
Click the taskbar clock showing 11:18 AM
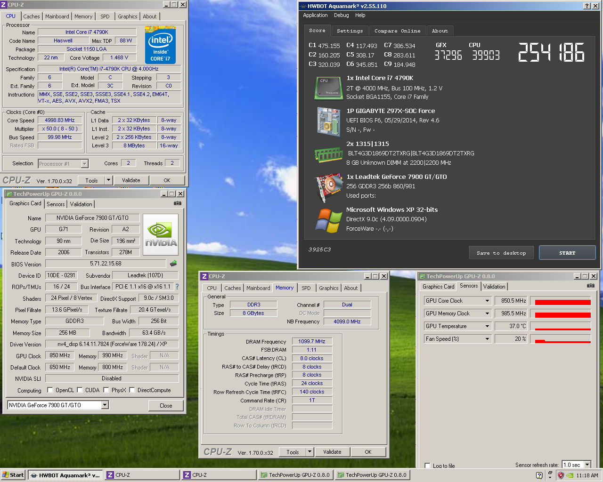[587, 475]
